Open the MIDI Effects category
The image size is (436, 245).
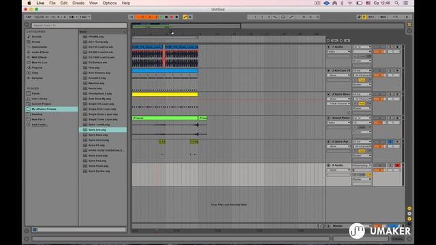click(x=40, y=57)
